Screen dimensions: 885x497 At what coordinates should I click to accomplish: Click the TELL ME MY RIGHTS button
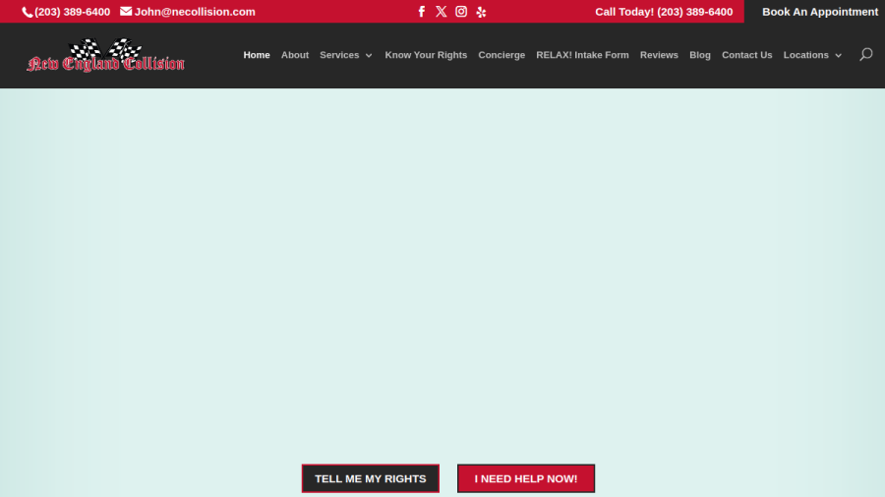click(371, 478)
